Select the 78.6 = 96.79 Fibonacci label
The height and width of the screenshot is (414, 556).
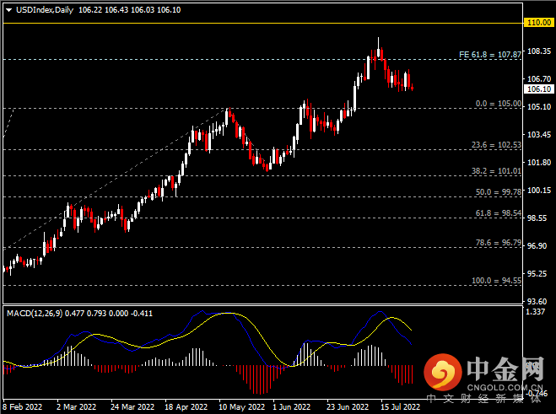(x=498, y=243)
